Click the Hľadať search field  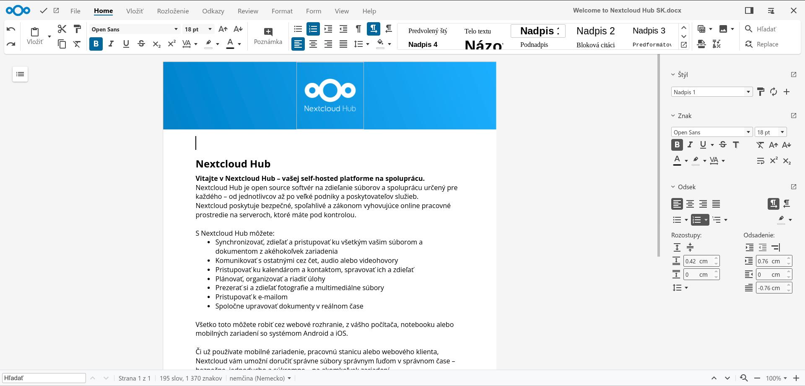pyautogui.click(x=44, y=378)
